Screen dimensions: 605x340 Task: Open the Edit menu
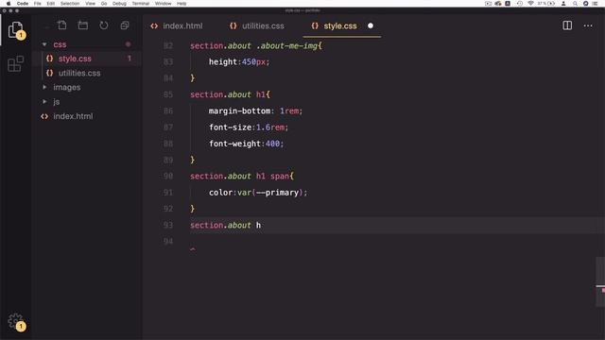pyautogui.click(x=50, y=4)
